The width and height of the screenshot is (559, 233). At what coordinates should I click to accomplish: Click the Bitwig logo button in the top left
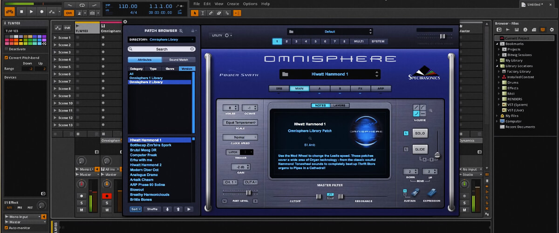pos(10,11)
